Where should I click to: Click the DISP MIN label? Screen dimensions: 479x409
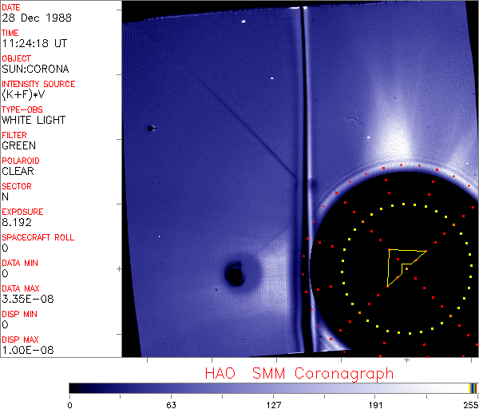click(19, 314)
